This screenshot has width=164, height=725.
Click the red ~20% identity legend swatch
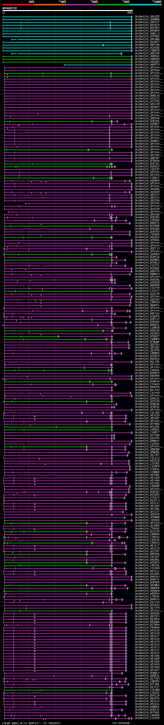tap(18, 5)
